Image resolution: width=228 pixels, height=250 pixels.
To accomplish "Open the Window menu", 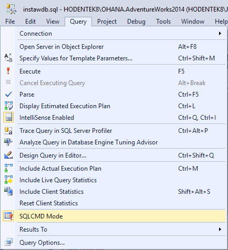I will (193, 22).
